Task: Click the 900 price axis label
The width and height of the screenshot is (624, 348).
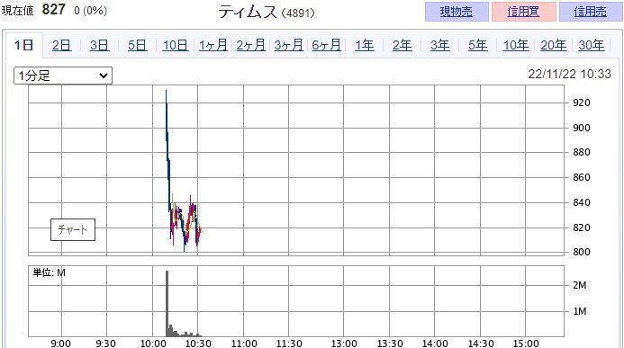Action: click(581, 128)
